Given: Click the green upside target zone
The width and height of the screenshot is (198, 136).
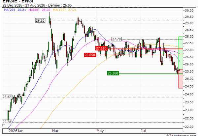Looking at the screenshot, I should 181,53.
